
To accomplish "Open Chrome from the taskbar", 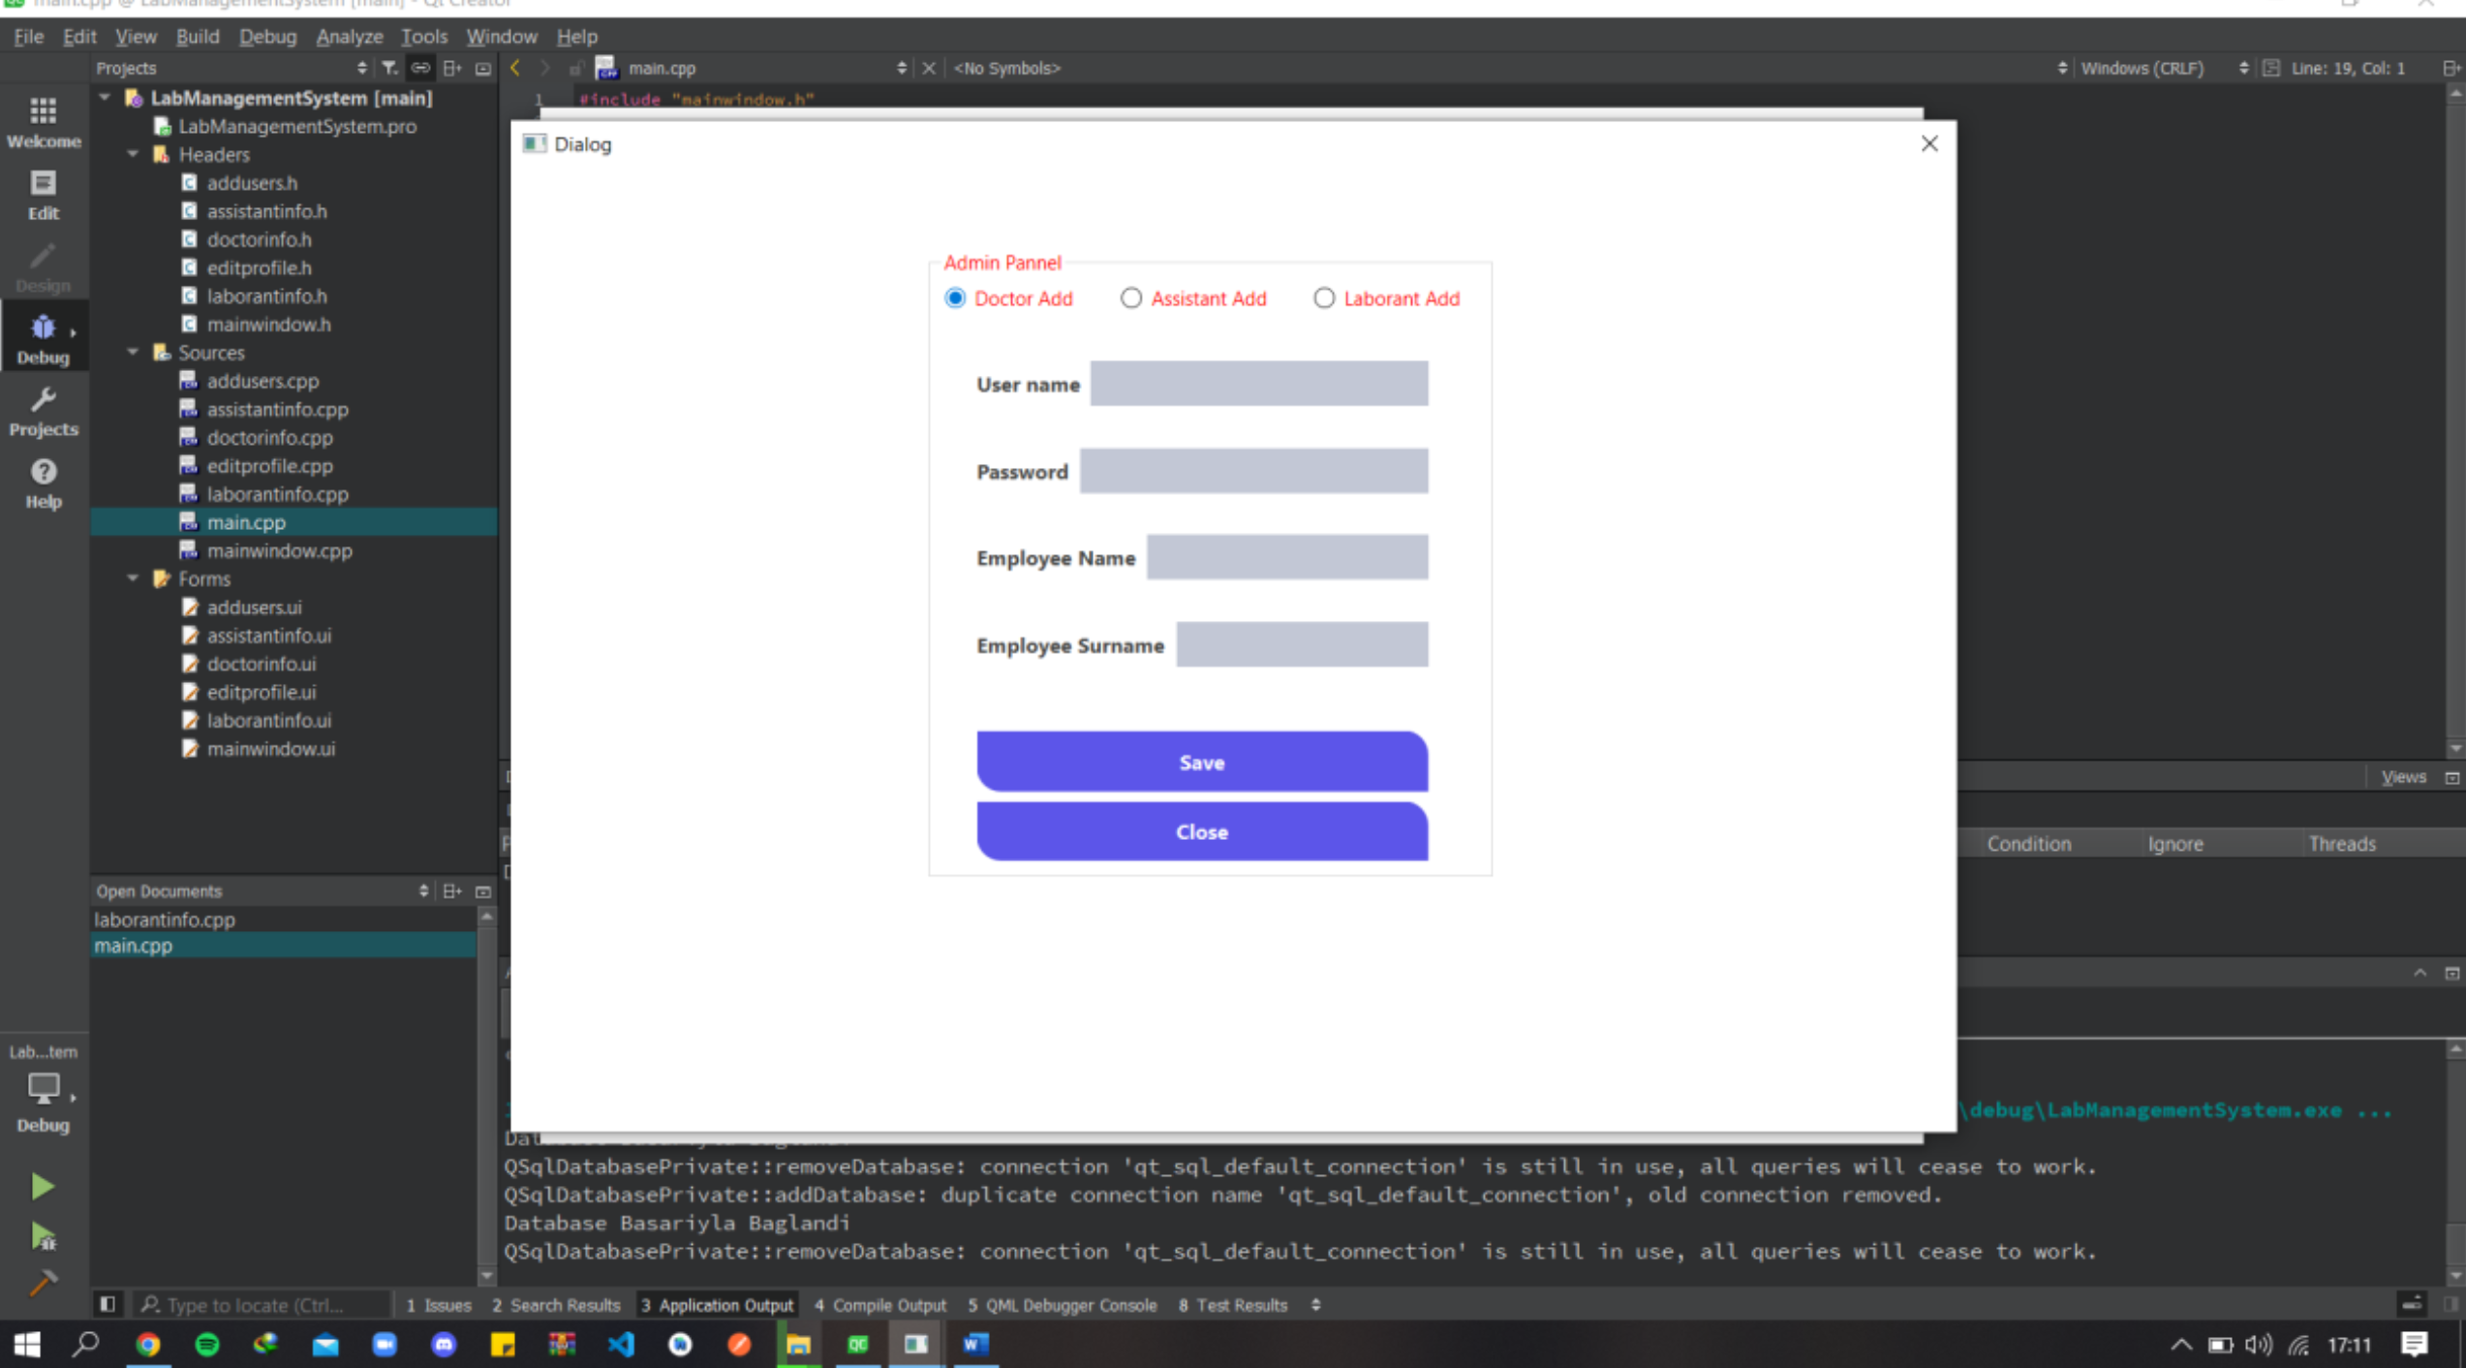I will pyautogui.click(x=147, y=1344).
